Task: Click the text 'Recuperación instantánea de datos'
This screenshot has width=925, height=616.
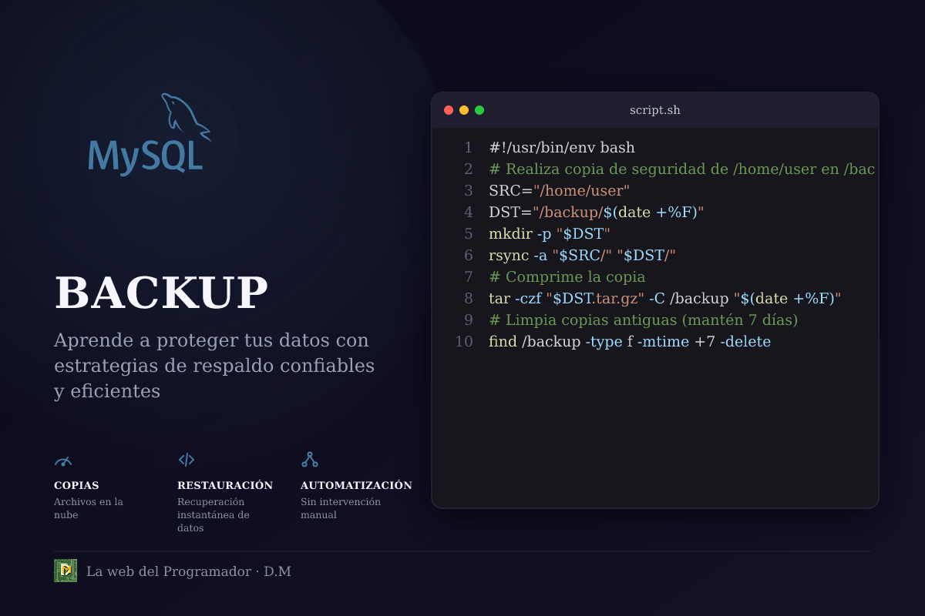Action: [x=214, y=515]
